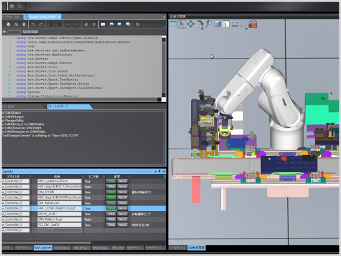
Task: Click the magnifier zoom tool
Action: pos(208,24)
